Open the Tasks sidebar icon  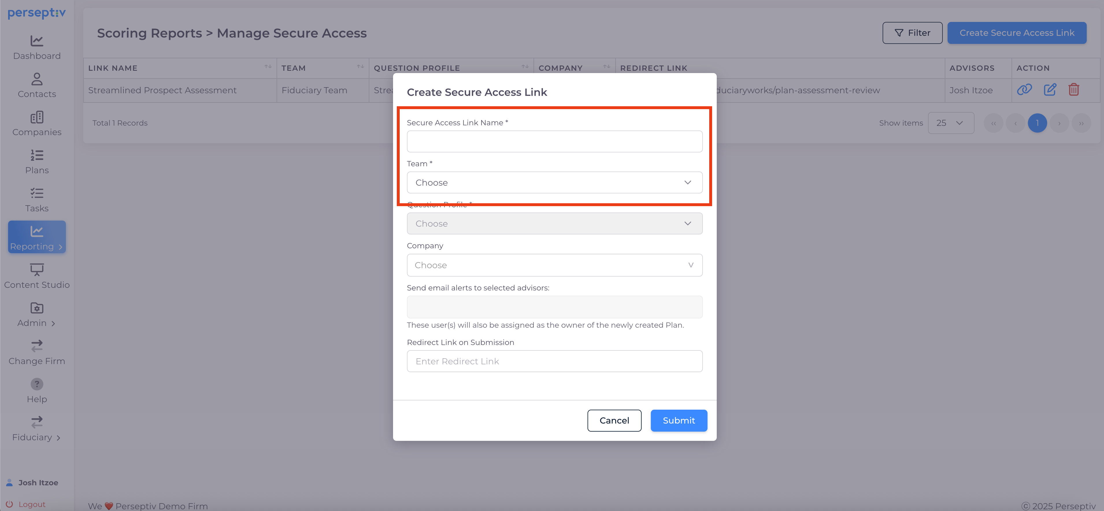pos(37,199)
